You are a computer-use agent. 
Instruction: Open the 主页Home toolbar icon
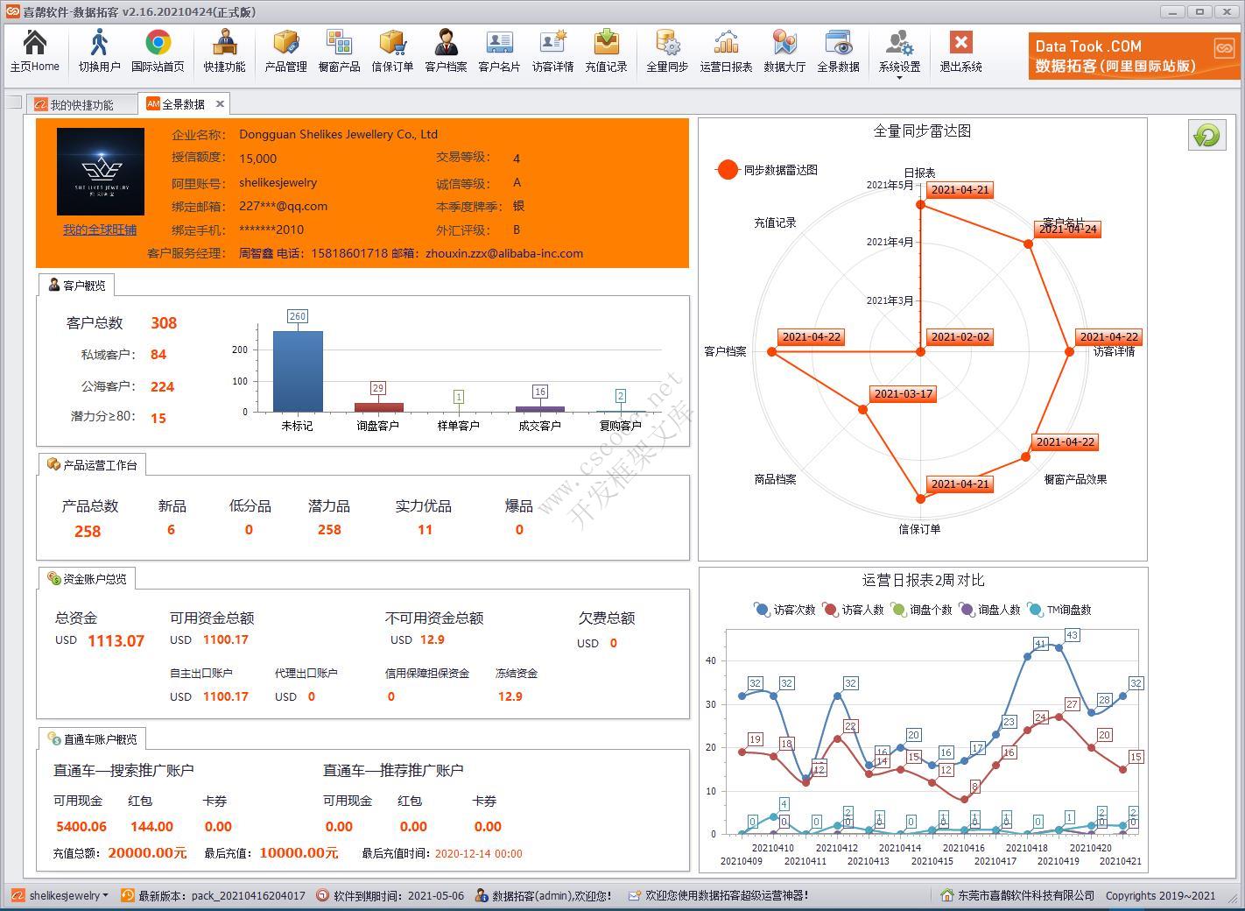(34, 51)
